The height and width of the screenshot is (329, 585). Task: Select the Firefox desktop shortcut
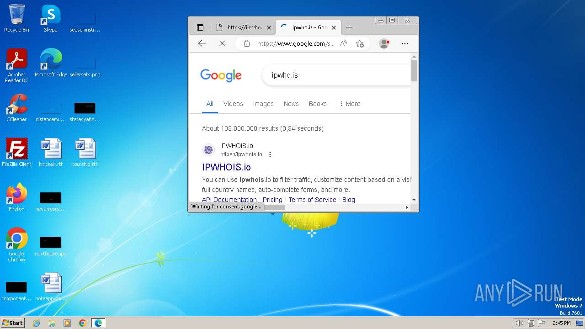[16, 197]
